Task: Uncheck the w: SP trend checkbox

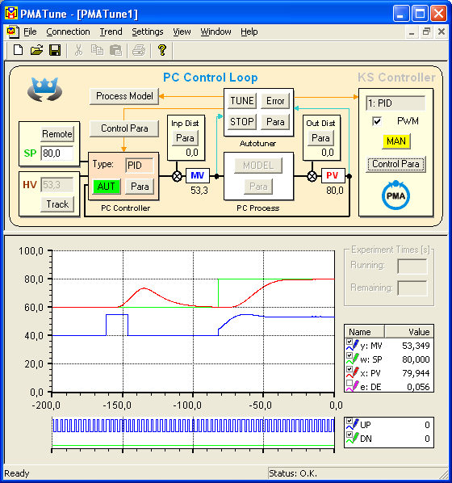Action: [x=349, y=355]
